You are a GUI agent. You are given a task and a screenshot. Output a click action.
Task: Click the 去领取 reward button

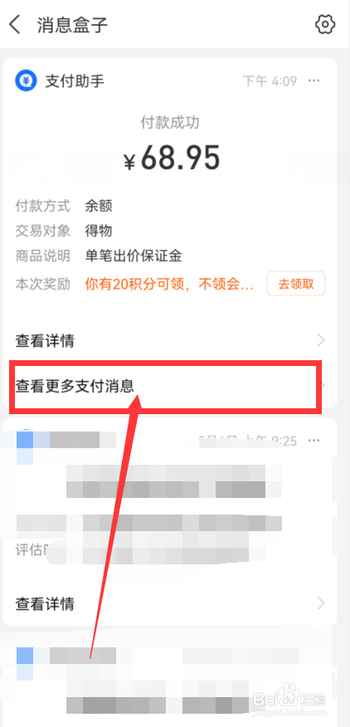(x=296, y=284)
